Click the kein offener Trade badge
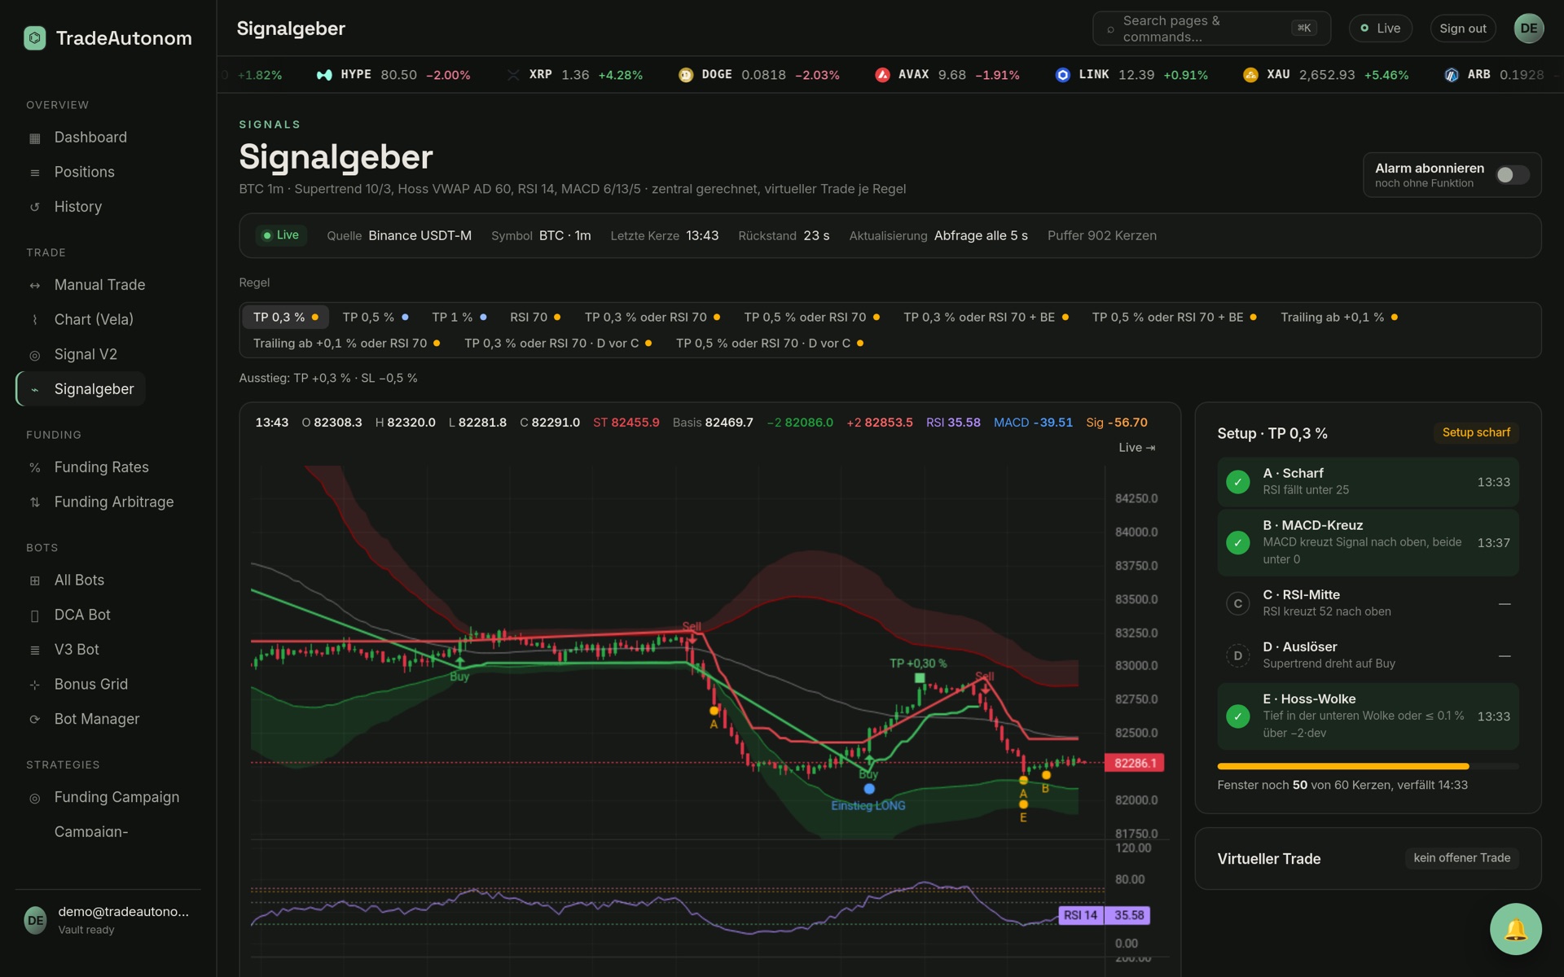 pyautogui.click(x=1461, y=858)
